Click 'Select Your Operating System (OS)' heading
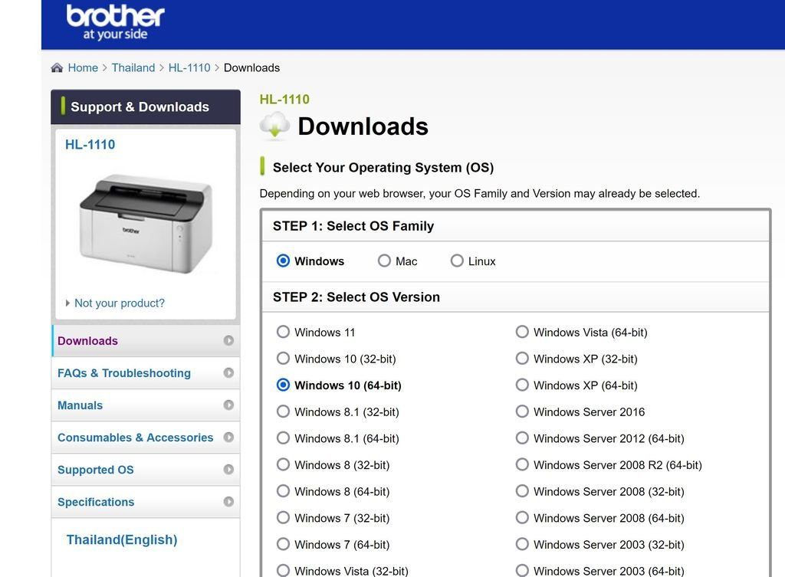The height and width of the screenshot is (577, 785). click(x=383, y=167)
